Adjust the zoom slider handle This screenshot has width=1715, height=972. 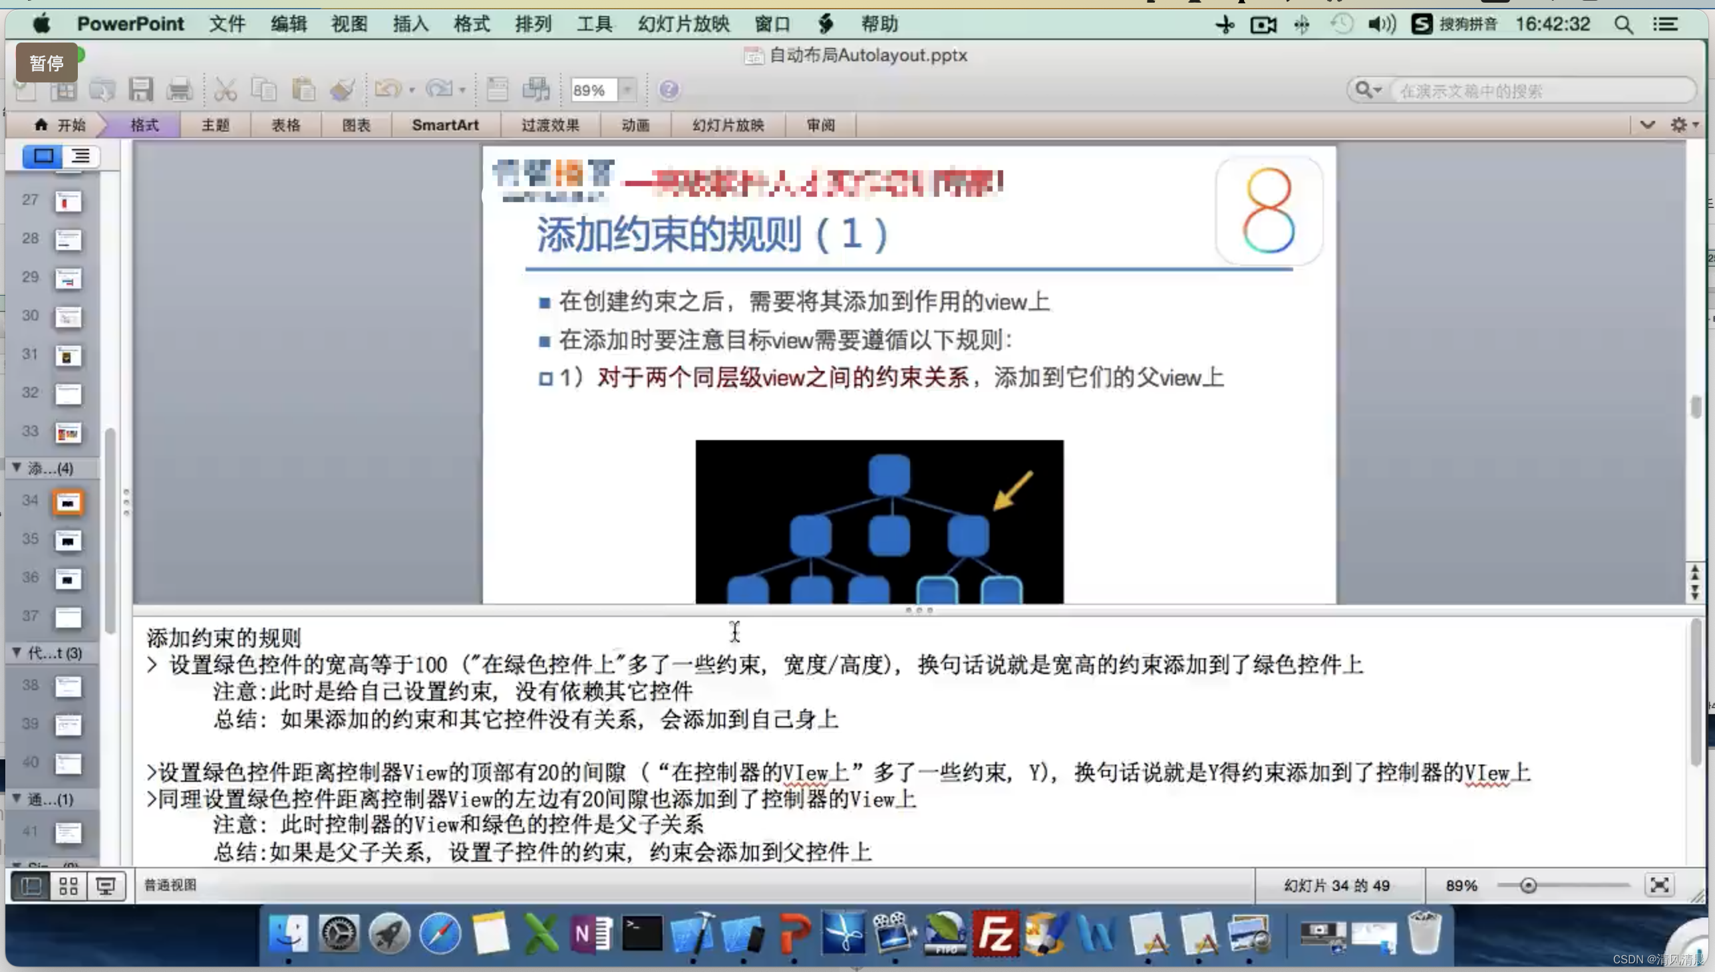coord(1528,885)
